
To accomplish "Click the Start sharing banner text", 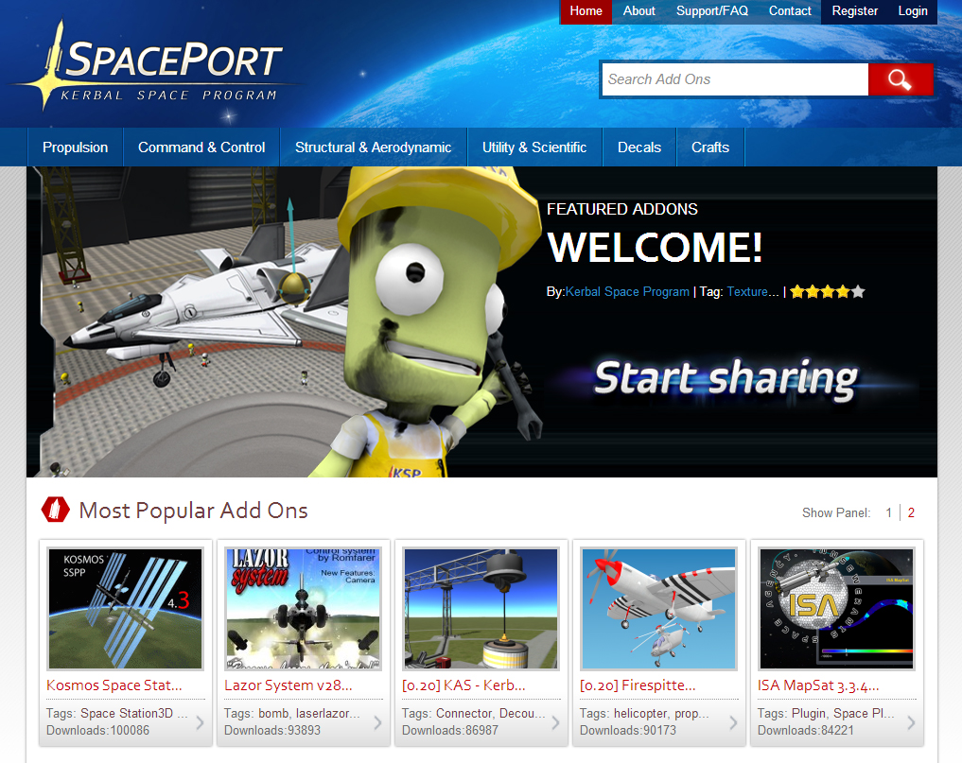I will pos(726,378).
